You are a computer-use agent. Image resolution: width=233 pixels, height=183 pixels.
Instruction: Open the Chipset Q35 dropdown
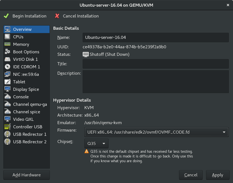(96, 144)
